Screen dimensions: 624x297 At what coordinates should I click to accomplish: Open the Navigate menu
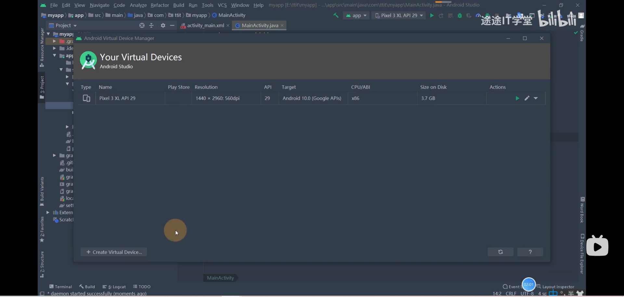(x=99, y=5)
